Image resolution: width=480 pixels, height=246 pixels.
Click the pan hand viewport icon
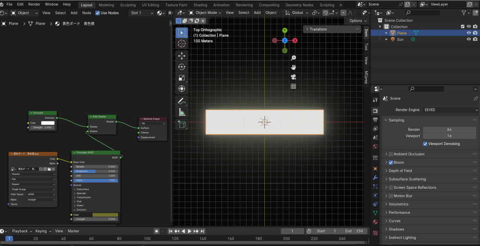(293, 67)
